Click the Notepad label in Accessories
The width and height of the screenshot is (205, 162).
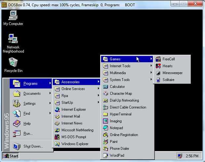pyautogui.click(x=116, y=128)
